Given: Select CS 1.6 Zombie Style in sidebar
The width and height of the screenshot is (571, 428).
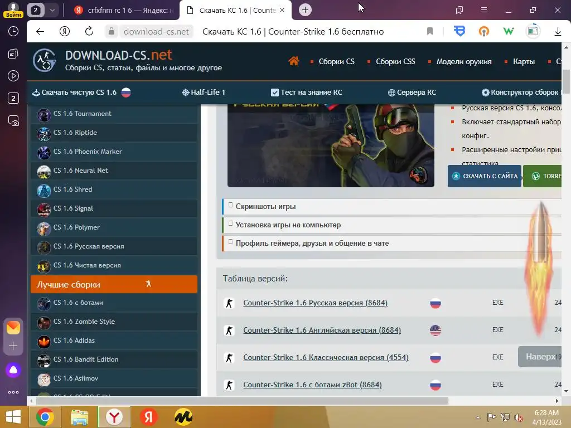Looking at the screenshot, I should coord(114,322).
